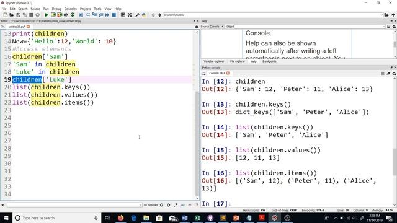The height and width of the screenshot is (223, 397).
Task: Switch to Variable explorer tab
Action: click(214, 61)
